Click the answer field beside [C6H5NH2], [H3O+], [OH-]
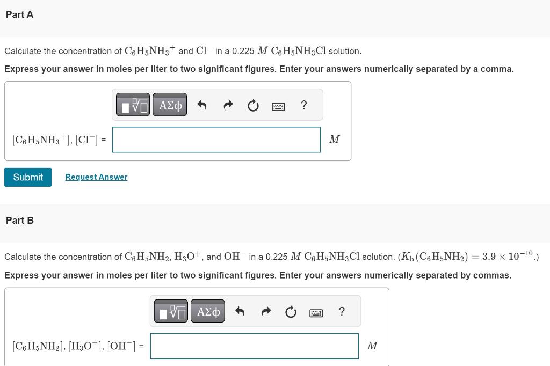The image size is (550, 366). [x=254, y=346]
